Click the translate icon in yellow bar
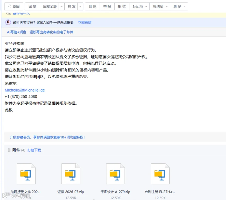The width and height of the screenshot is (226, 200). click(9, 14)
